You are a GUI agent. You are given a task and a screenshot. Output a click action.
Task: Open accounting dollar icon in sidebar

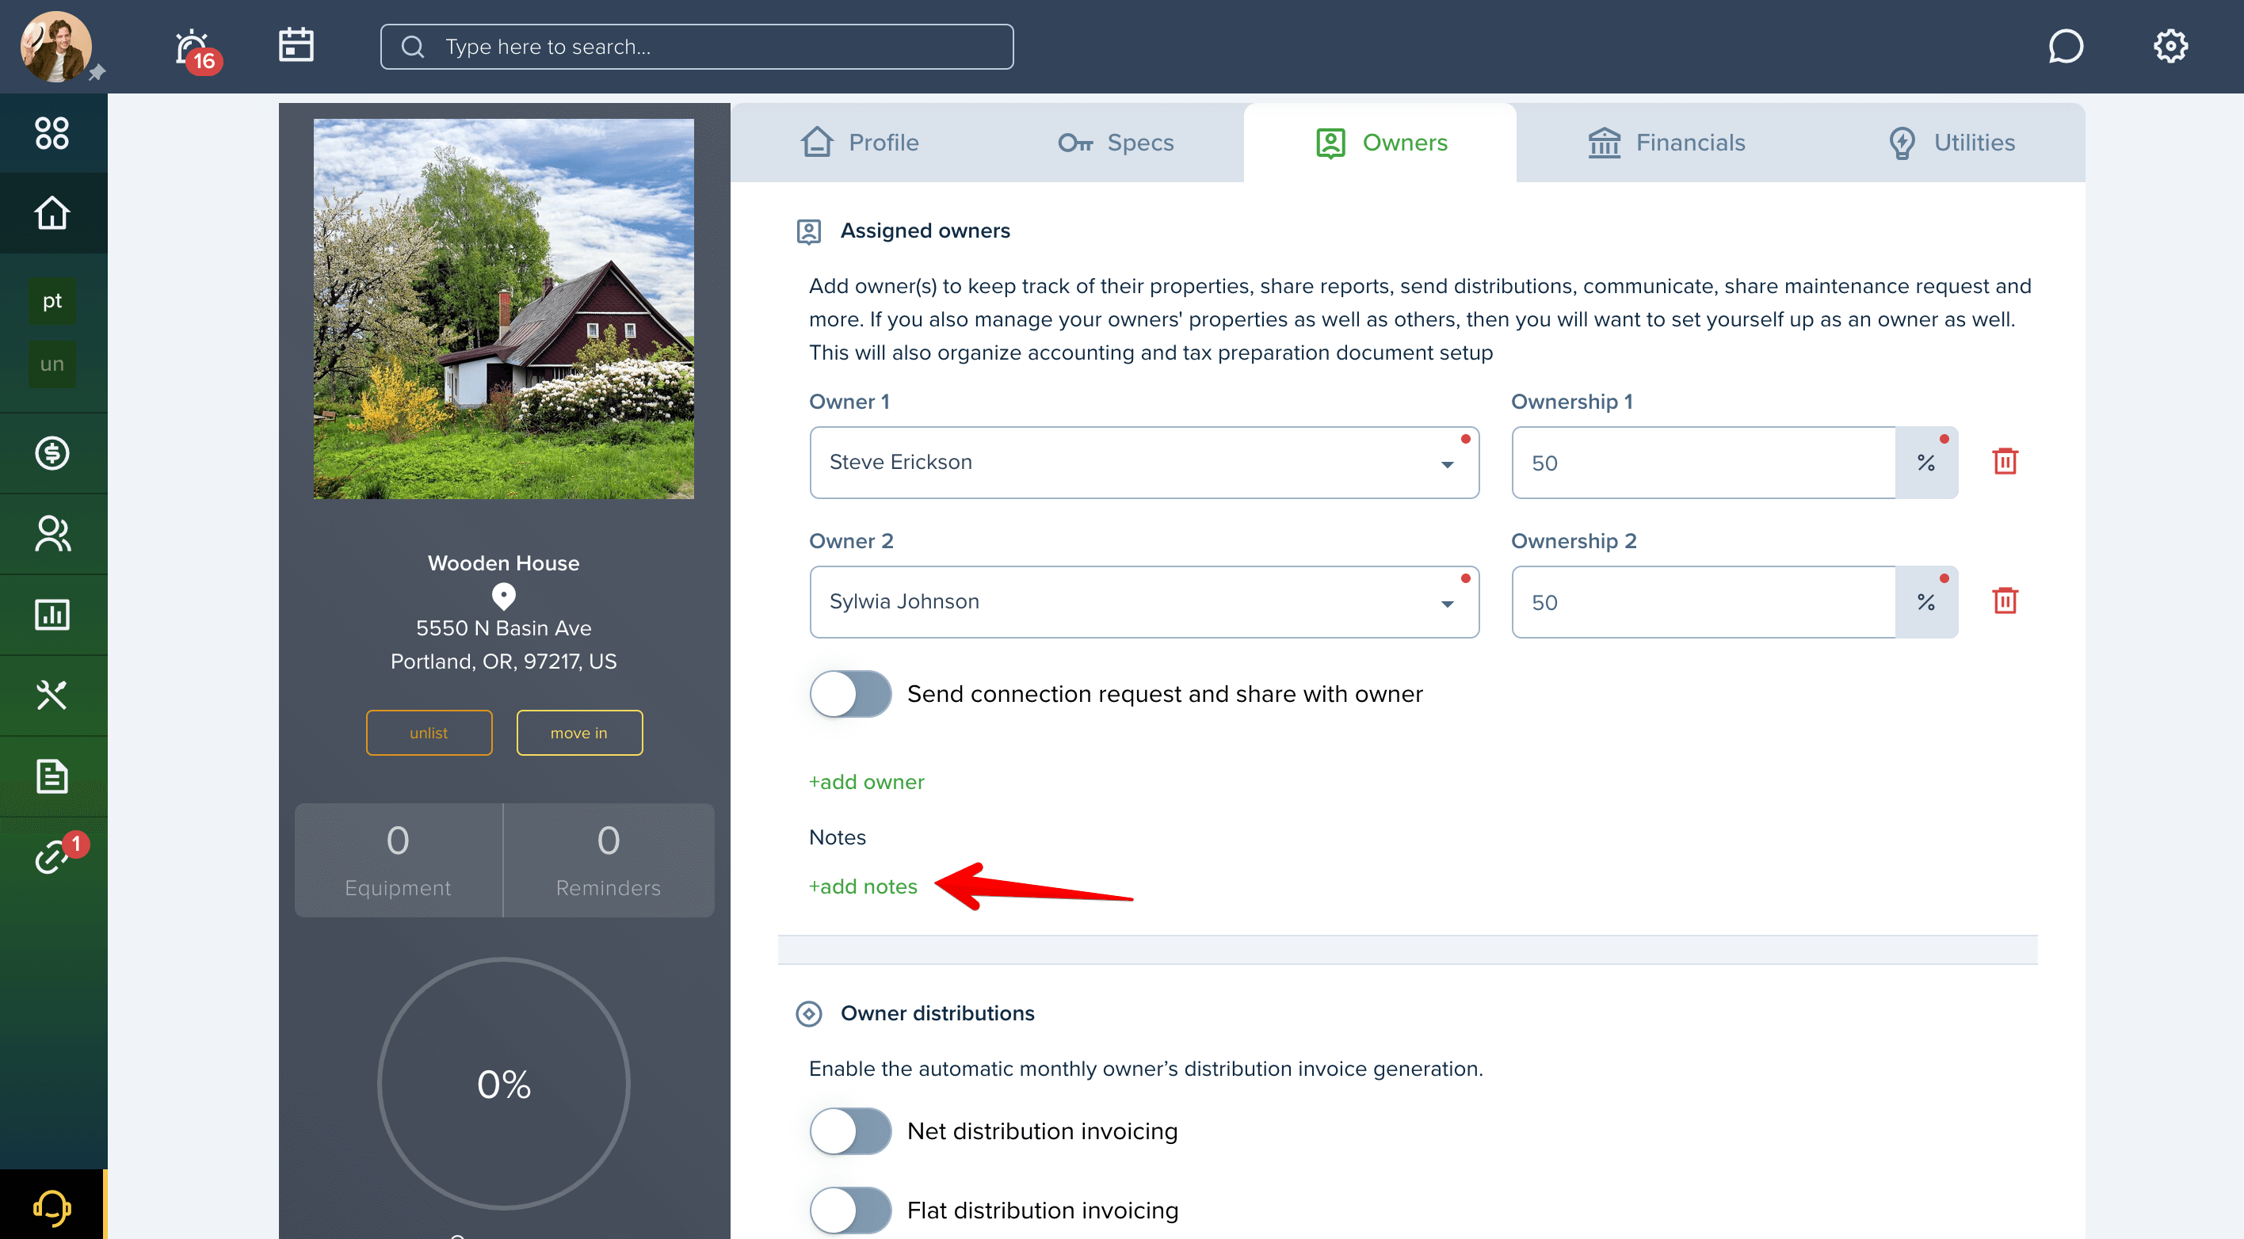tap(52, 453)
